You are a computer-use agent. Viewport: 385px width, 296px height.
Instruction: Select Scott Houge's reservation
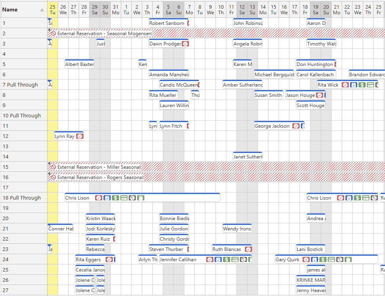[311, 106]
